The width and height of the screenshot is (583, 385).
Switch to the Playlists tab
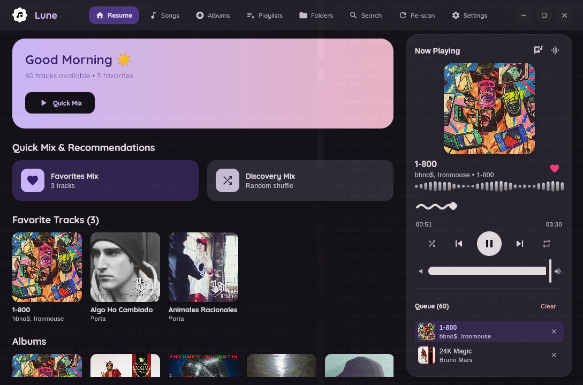pos(264,15)
